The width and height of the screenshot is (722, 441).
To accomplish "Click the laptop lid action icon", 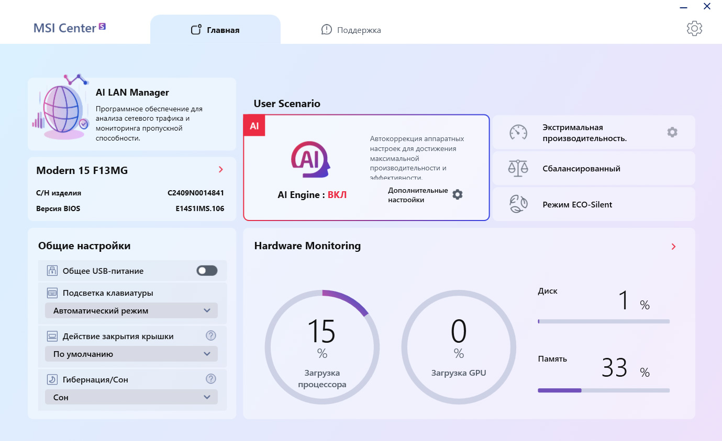I will coord(52,336).
